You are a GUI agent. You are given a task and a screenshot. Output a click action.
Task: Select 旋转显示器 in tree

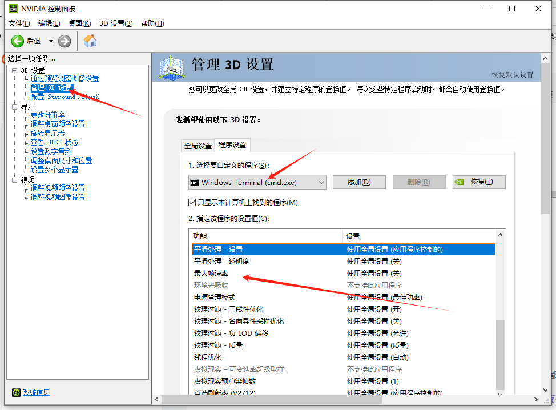coord(47,134)
